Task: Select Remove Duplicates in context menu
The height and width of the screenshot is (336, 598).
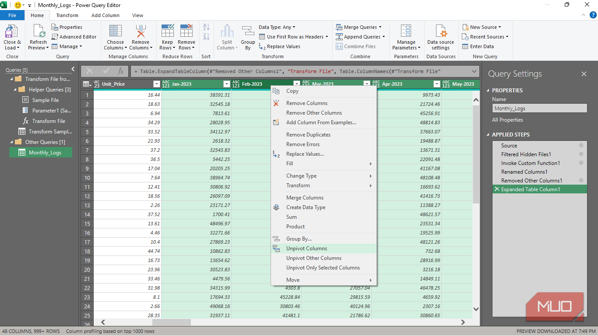Action: click(324, 135)
